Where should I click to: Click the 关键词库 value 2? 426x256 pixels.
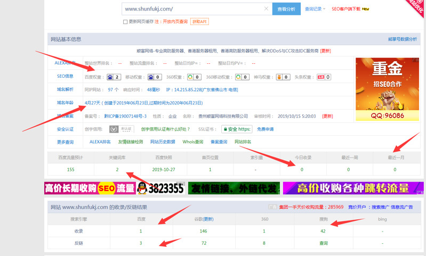117,169
